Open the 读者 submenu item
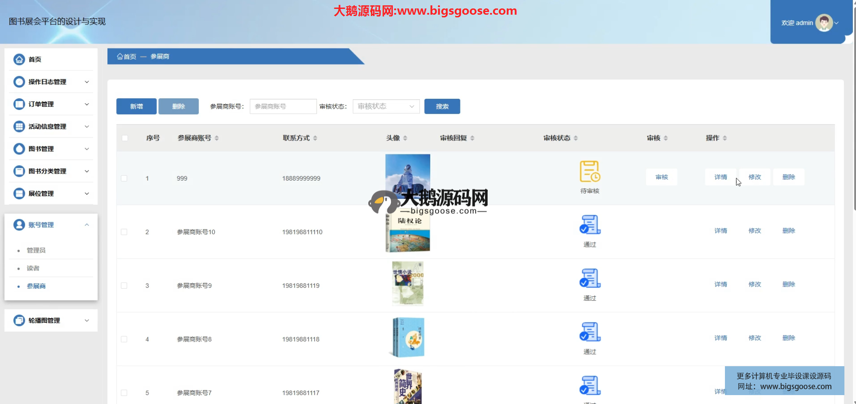Screen dimensions: 856x404 point(33,268)
